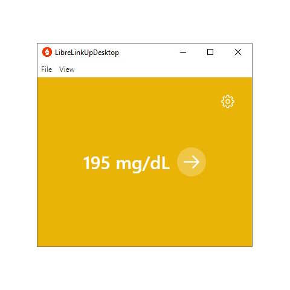
Task: Click the empty menu bar space right of View
Action: coord(163,69)
